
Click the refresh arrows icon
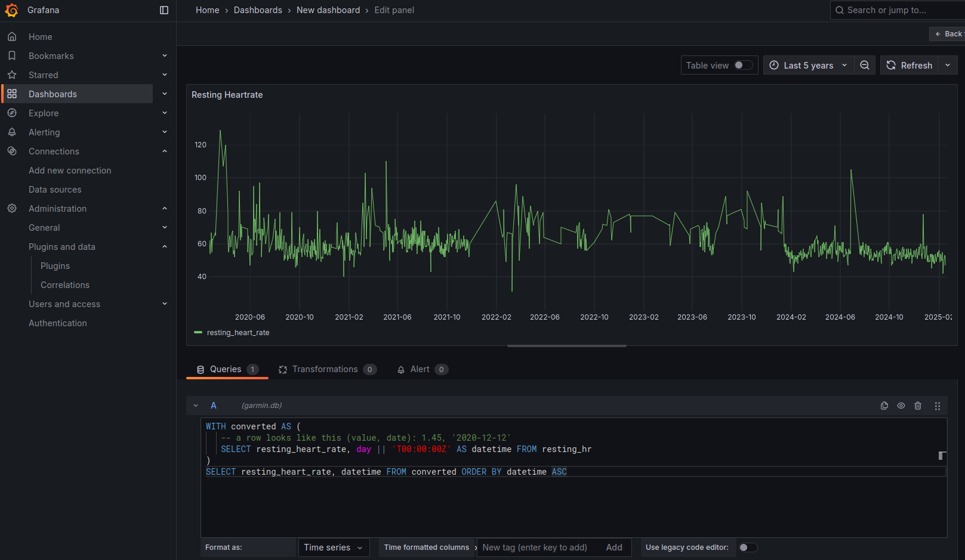click(891, 66)
